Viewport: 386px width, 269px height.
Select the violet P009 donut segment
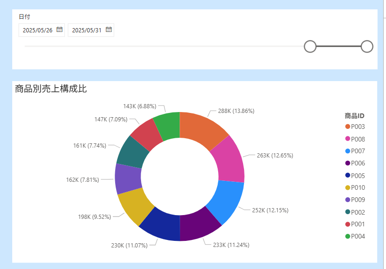pyautogui.click(x=128, y=179)
